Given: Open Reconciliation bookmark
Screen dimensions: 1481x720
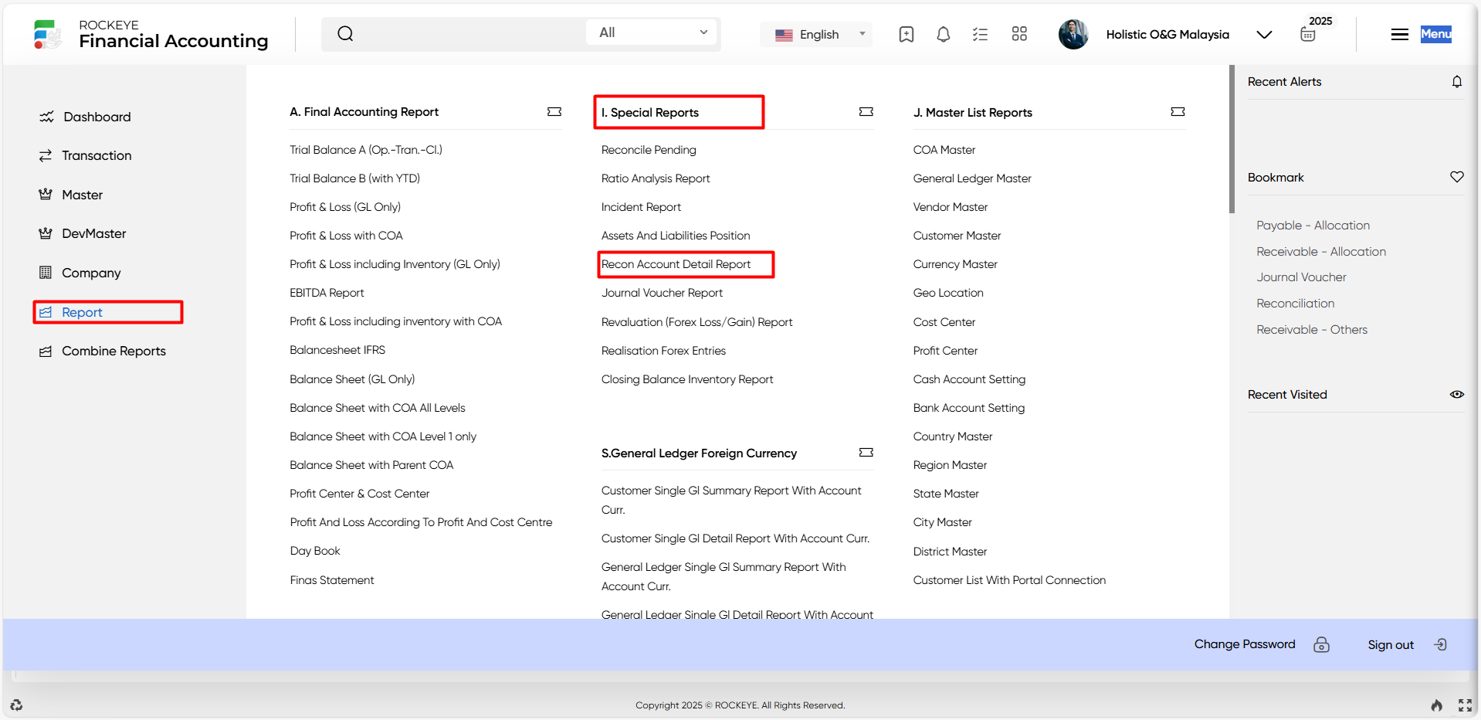Looking at the screenshot, I should point(1295,304).
